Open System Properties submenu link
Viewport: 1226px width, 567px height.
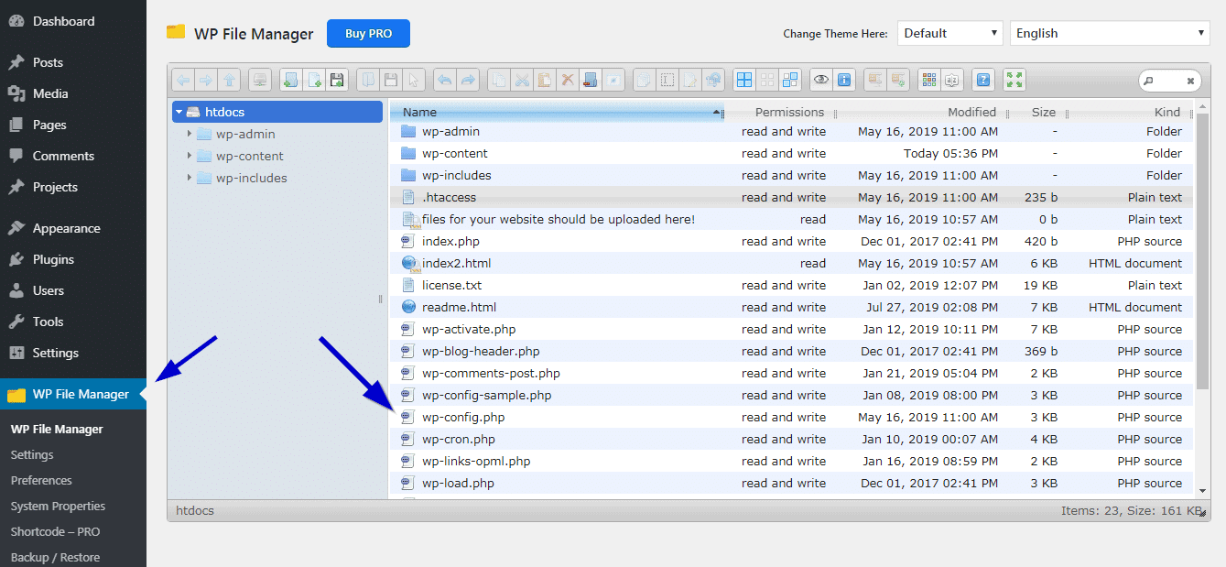[58, 506]
